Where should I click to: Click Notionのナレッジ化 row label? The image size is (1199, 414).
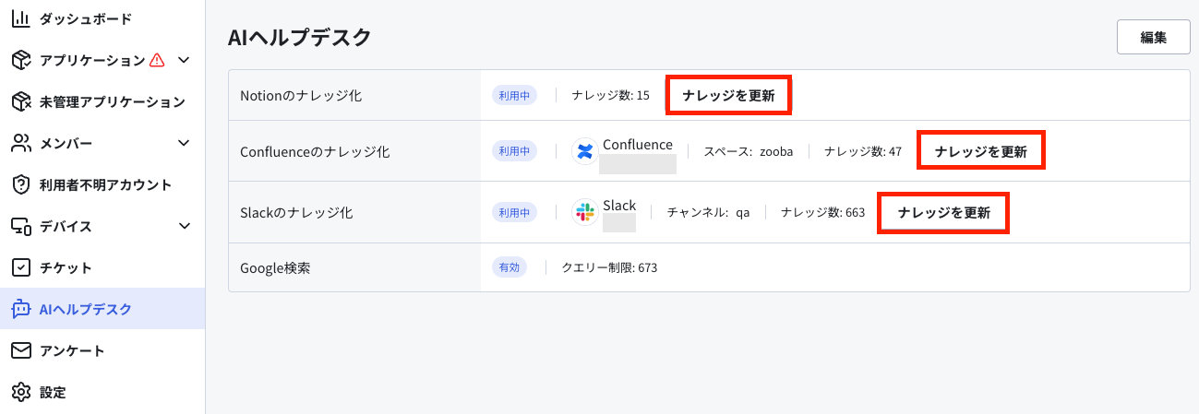[301, 95]
